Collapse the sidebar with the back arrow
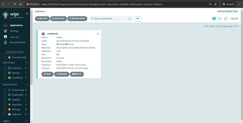Viewport: 243px width, 123px height. point(27,14)
